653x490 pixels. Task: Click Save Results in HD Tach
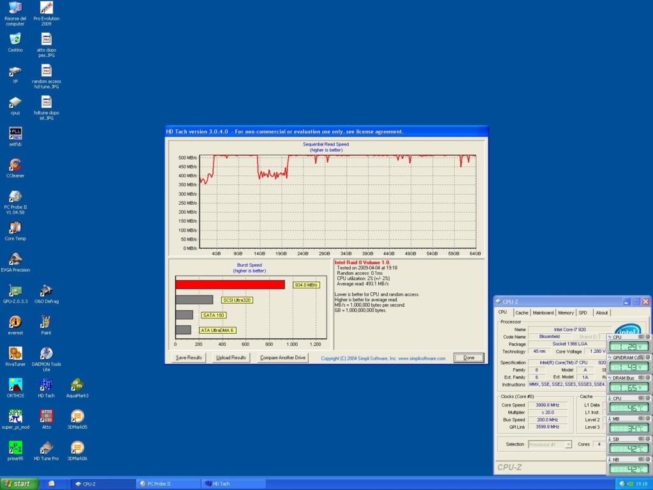pos(189,357)
